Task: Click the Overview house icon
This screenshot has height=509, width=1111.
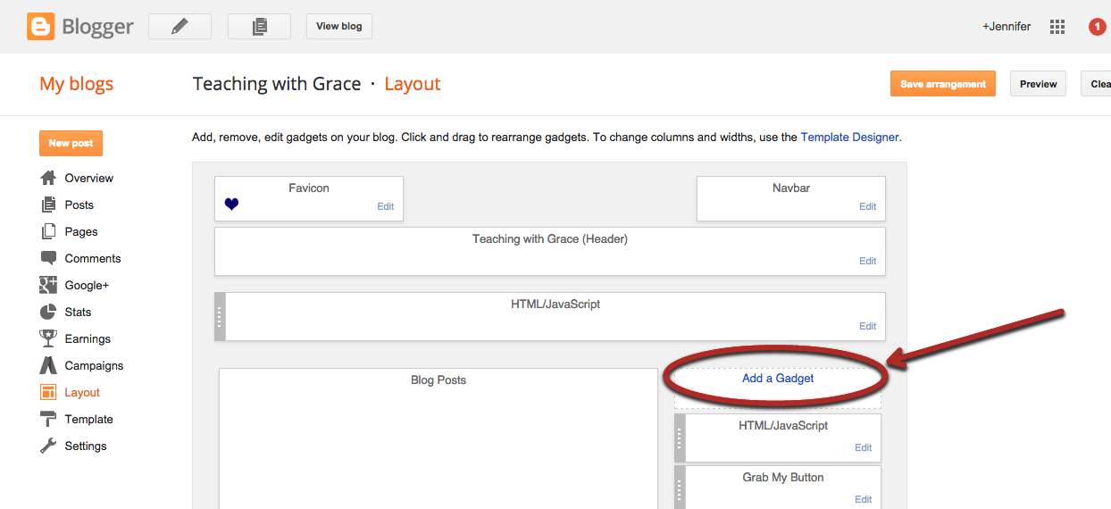Action: coord(48,178)
